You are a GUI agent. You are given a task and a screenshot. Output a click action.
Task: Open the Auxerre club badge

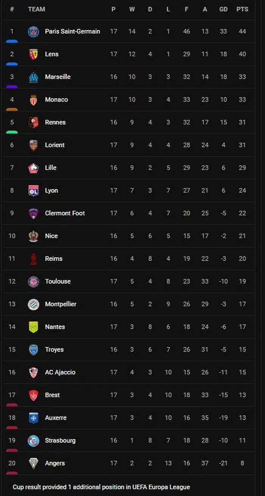[x=33, y=418]
